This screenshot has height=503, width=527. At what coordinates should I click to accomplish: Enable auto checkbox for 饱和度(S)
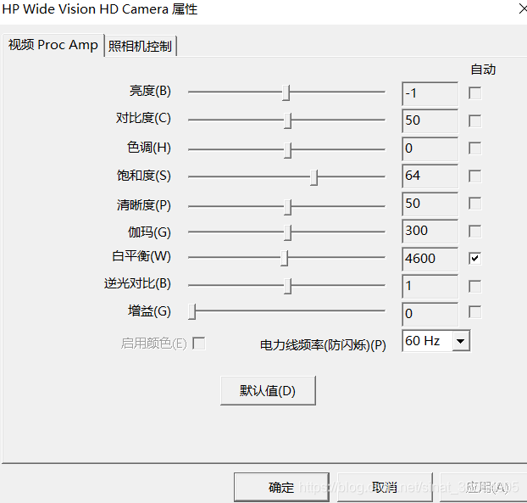click(x=474, y=176)
